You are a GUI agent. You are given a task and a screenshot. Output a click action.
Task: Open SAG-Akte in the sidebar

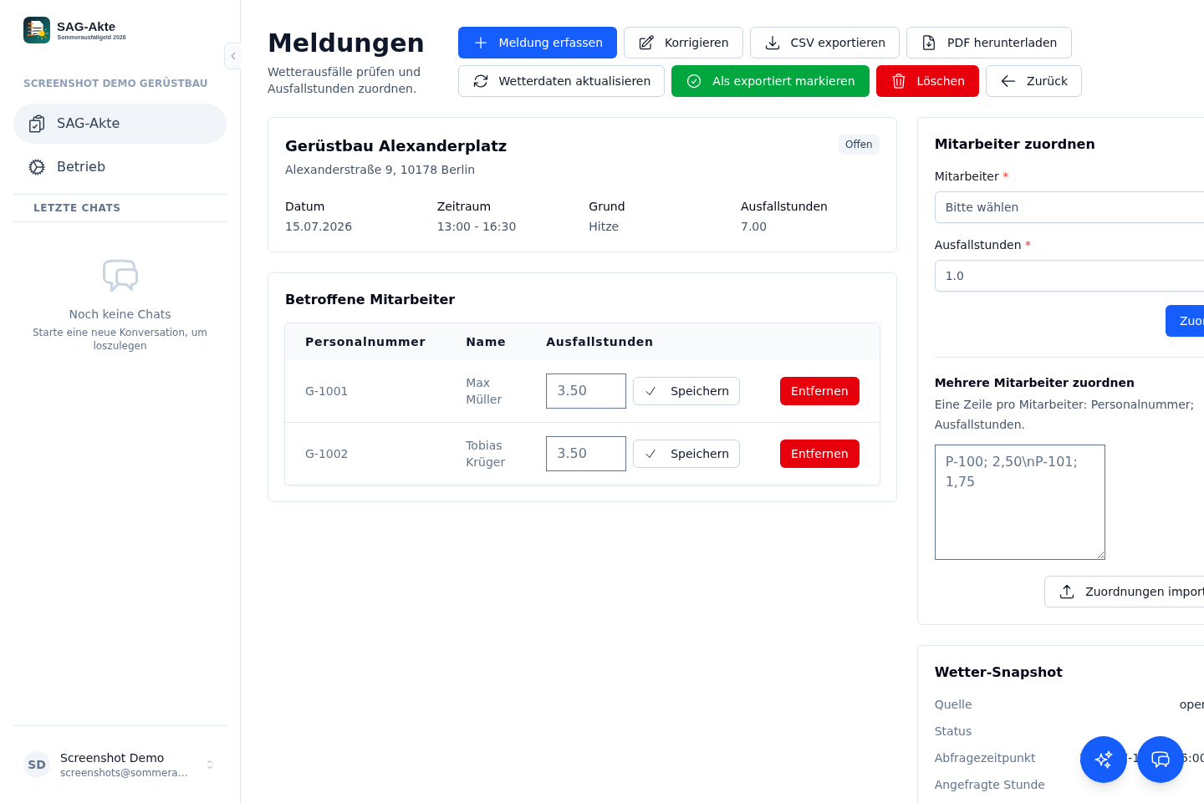tap(120, 124)
